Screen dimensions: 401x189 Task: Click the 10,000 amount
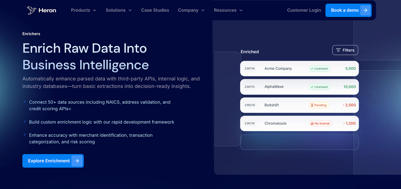click(x=349, y=87)
